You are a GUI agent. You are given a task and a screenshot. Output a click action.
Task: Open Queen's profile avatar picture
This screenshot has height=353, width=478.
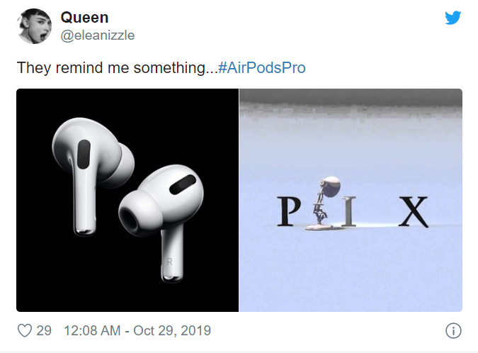[x=34, y=26]
